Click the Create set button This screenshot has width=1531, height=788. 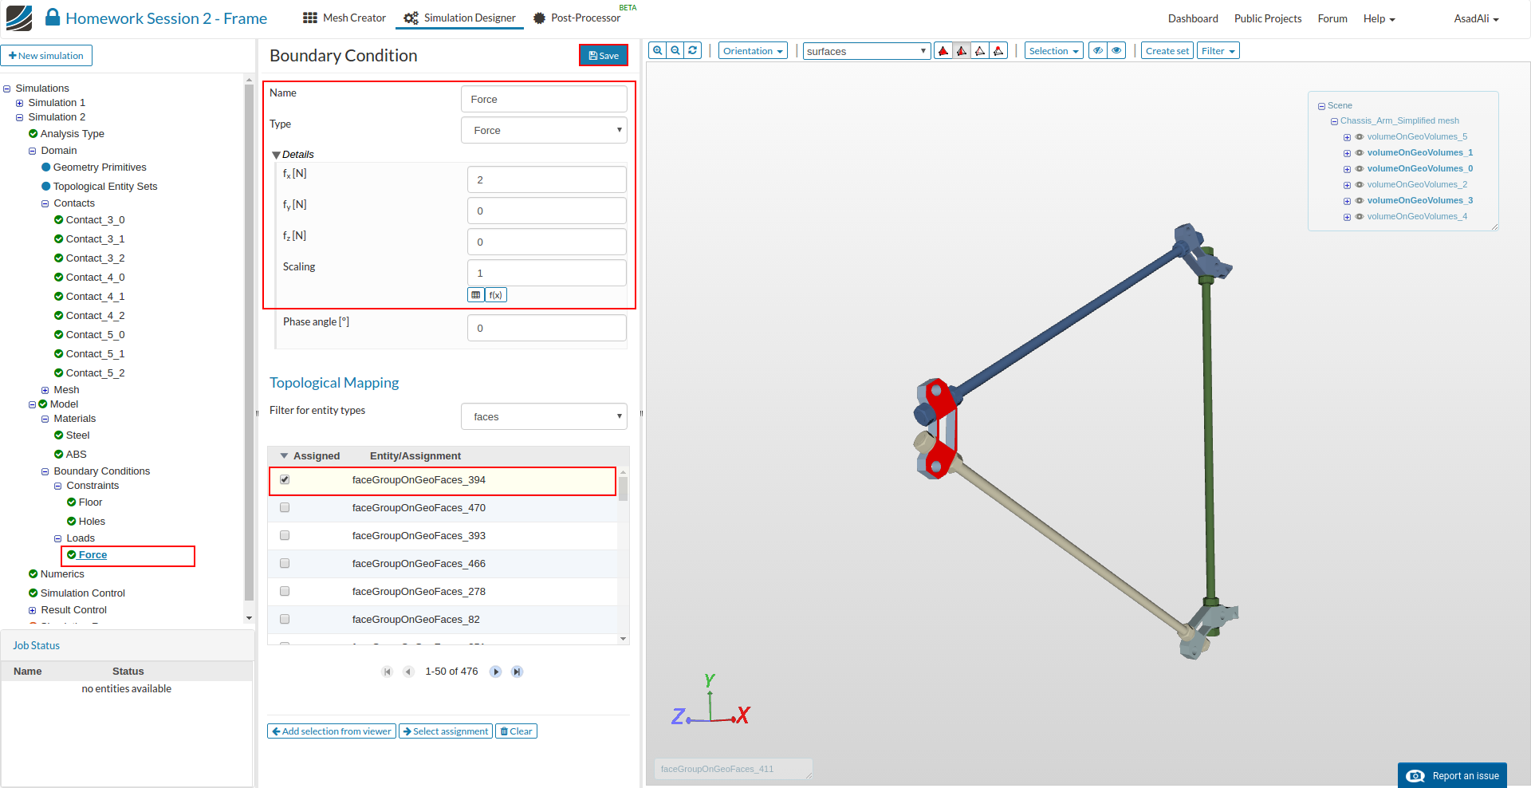(1167, 51)
